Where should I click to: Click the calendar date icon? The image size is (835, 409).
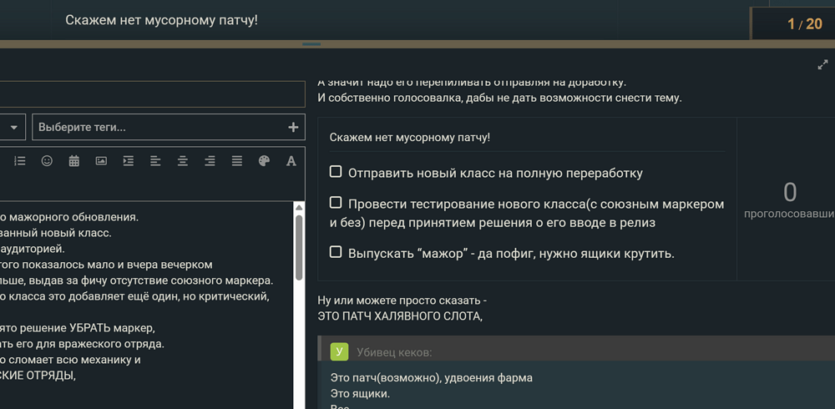pyautogui.click(x=73, y=161)
